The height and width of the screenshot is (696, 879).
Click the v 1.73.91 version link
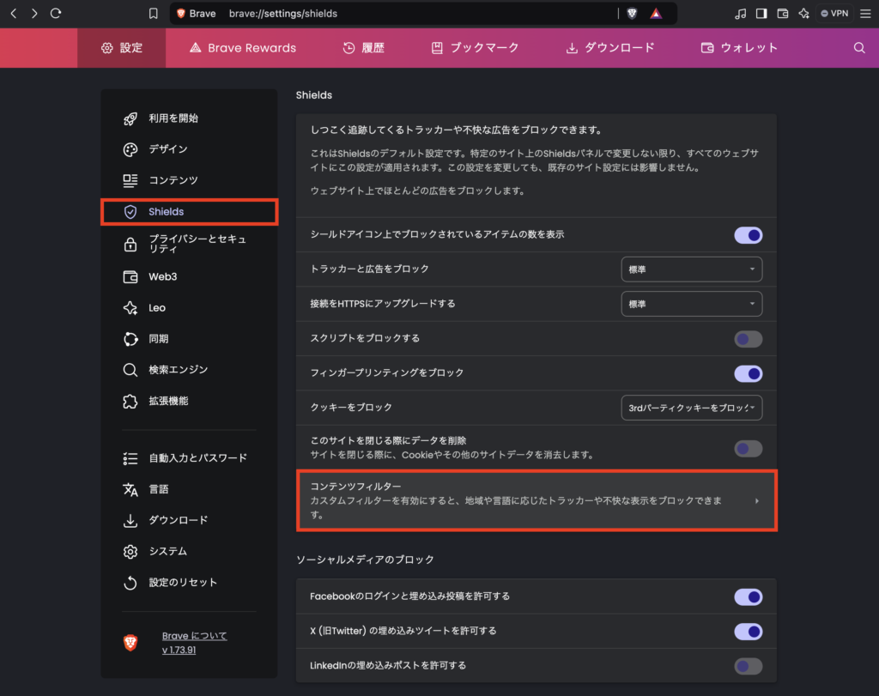(179, 650)
